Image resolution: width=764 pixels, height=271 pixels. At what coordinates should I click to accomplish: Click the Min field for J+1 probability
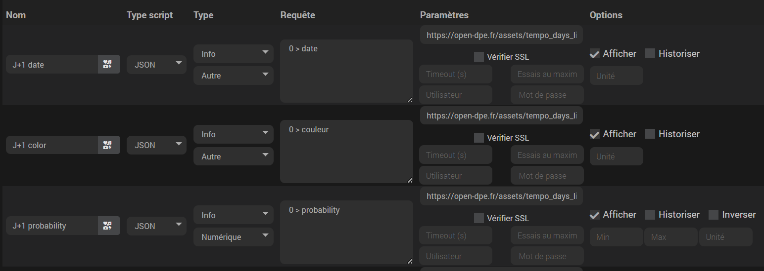coord(617,237)
